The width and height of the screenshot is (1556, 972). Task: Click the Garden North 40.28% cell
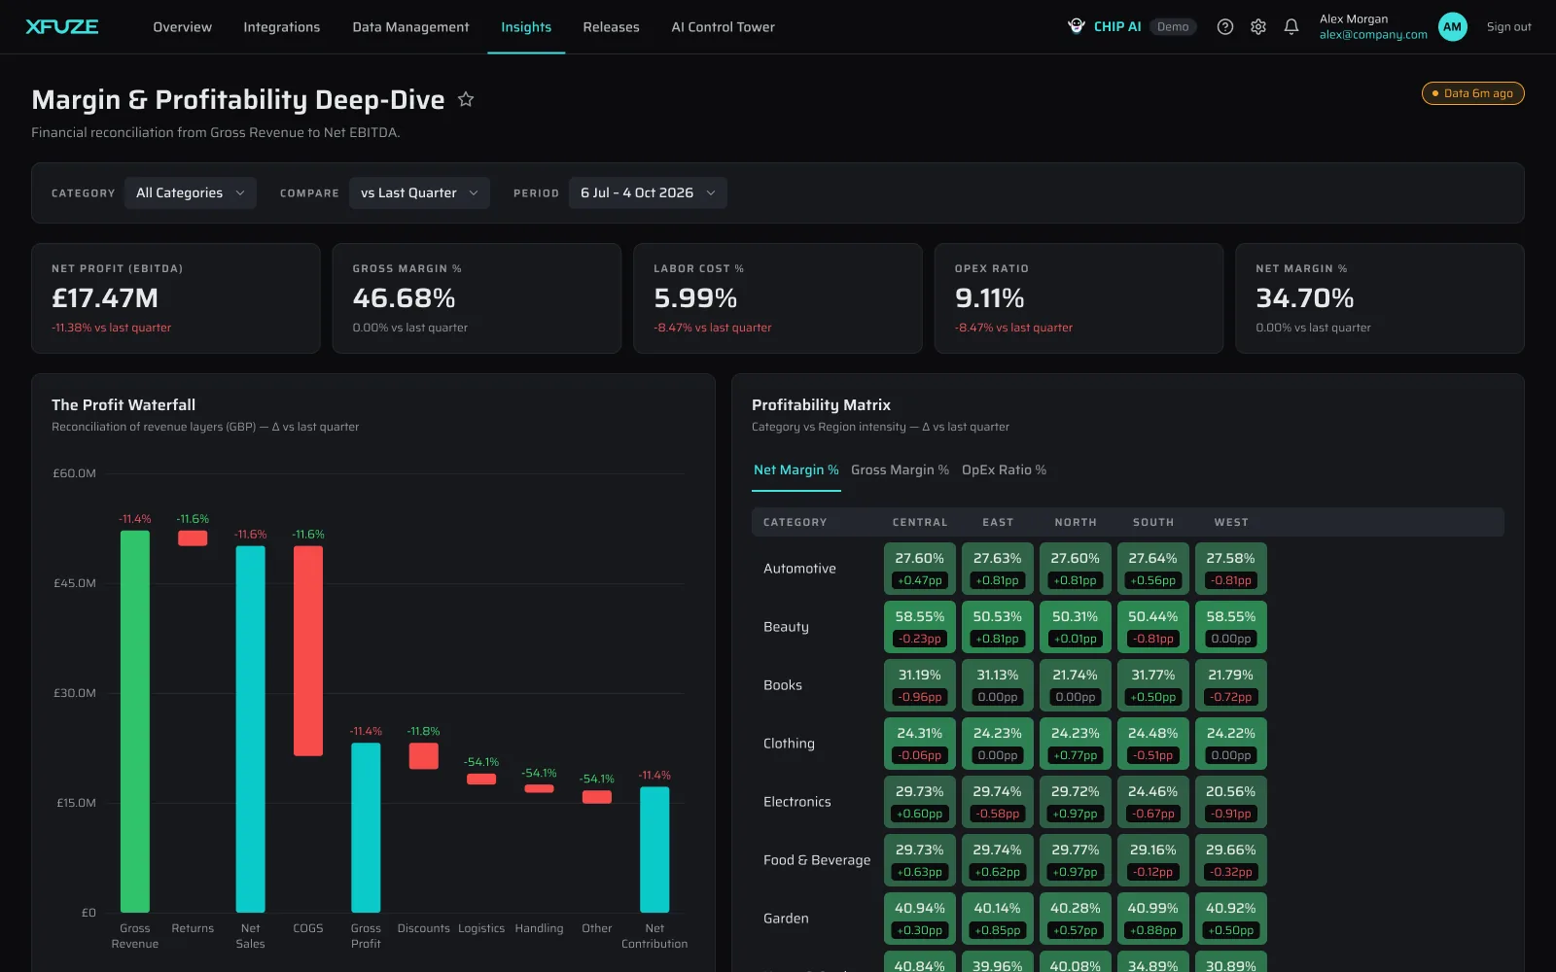[1076, 919]
